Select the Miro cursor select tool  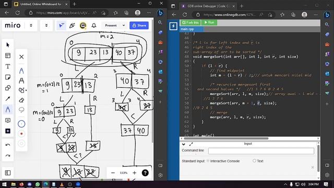8,45
